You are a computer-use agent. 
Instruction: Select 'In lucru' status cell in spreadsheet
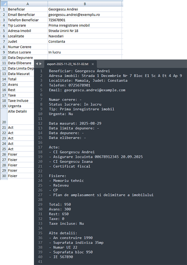(x=85, y=52)
